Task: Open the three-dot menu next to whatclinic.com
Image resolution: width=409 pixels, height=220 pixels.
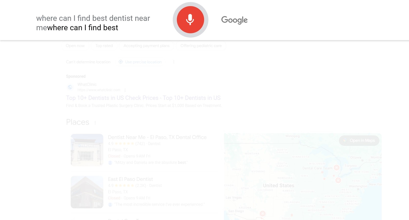Action: pyautogui.click(x=125, y=90)
